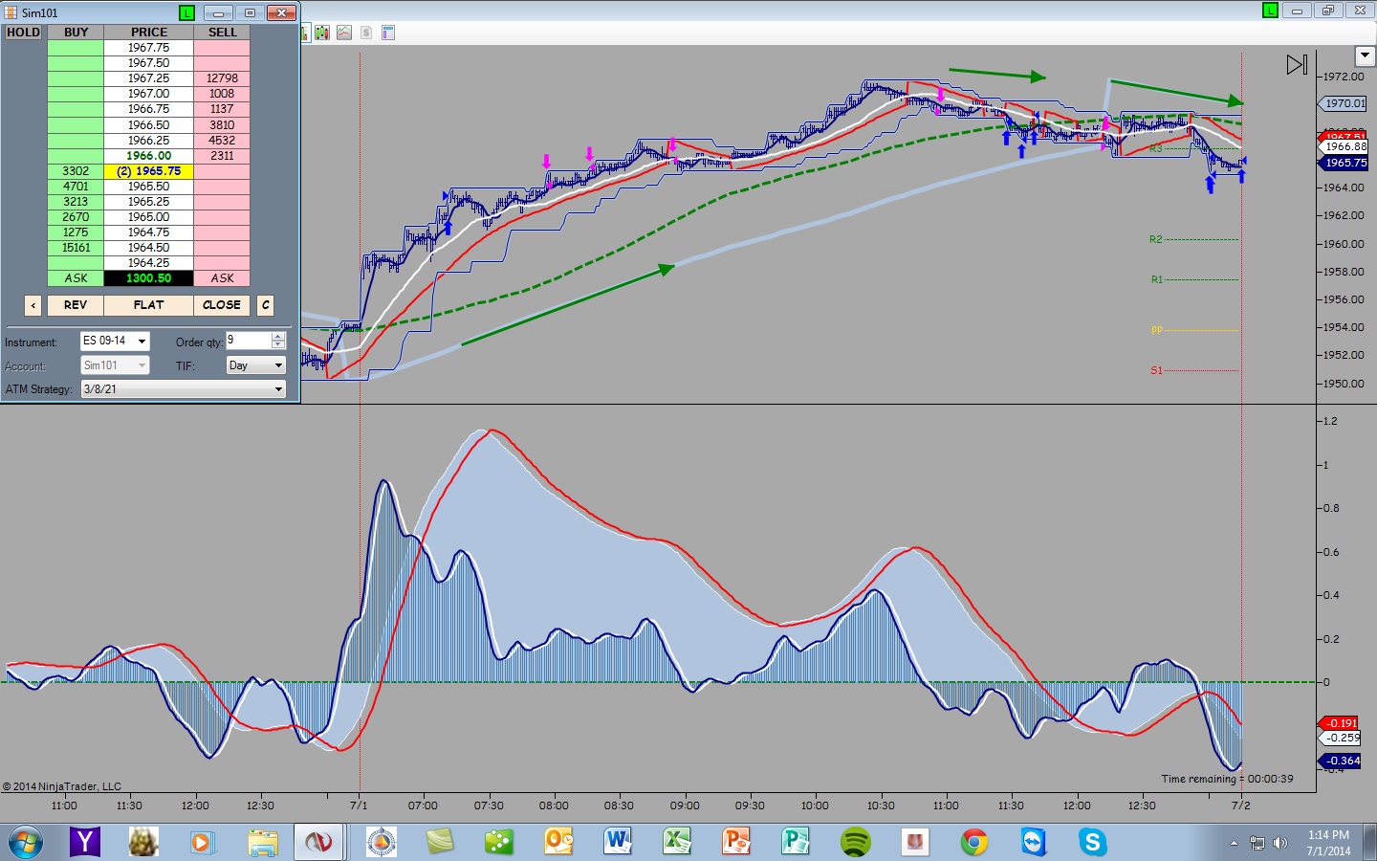This screenshot has width=1377, height=861.
Task: Expand the ATM Strategy dropdown 3/8/21
Action: pos(183,389)
